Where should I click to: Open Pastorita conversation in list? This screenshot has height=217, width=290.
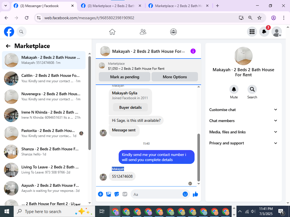[x=44, y=133]
